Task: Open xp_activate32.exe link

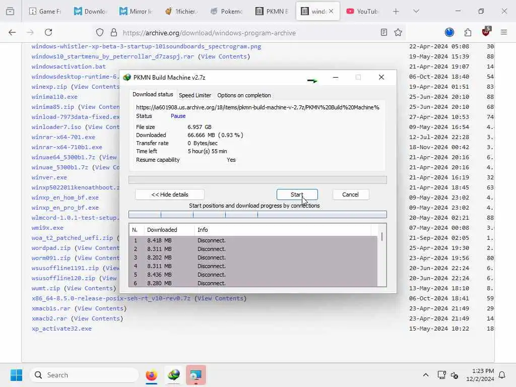Action: click(x=62, y=329)
